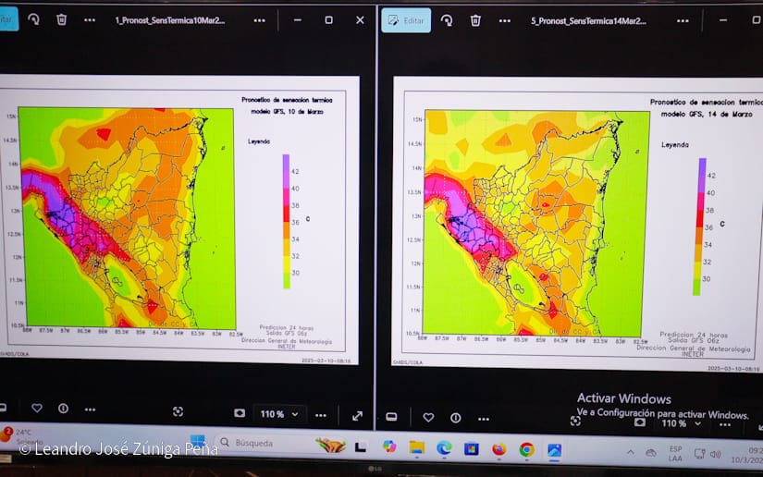Show file info for left image
The height and width of the screenshot is (477, 763).
(x=63, y=408)
